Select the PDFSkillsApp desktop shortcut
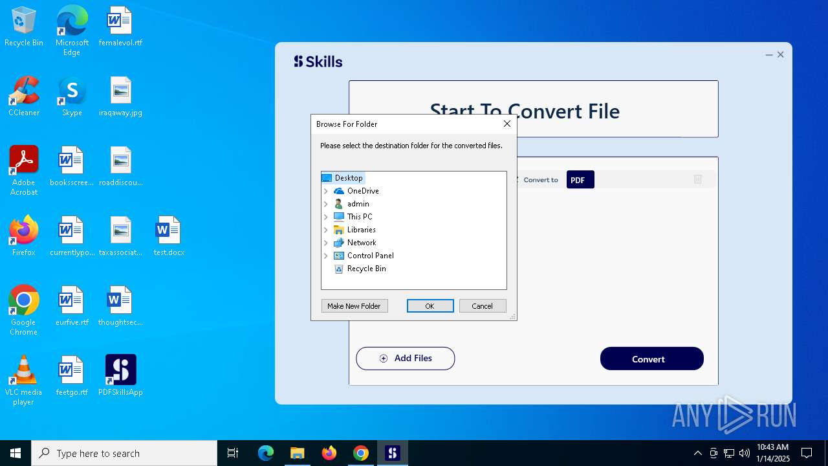 (120, 377)
